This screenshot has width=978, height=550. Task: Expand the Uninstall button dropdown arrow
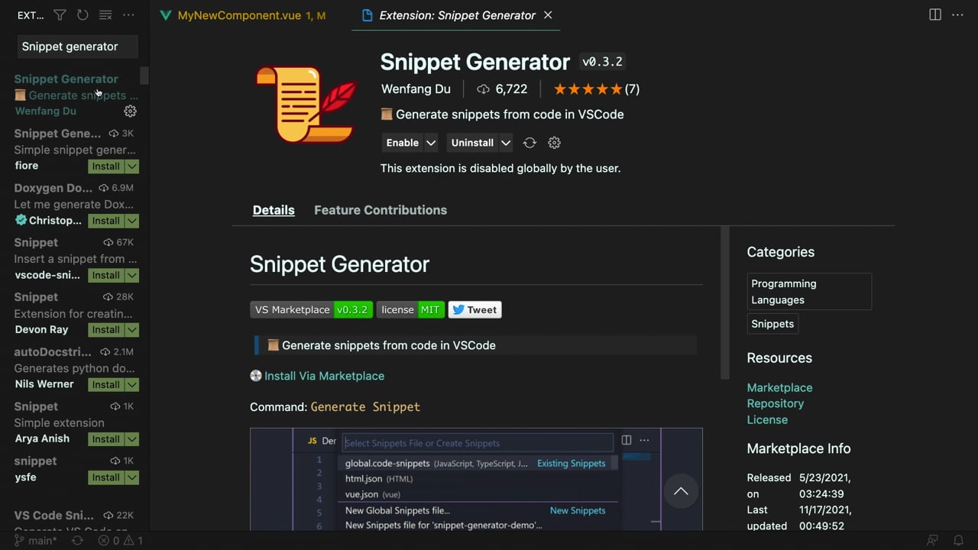pos(506,143)
